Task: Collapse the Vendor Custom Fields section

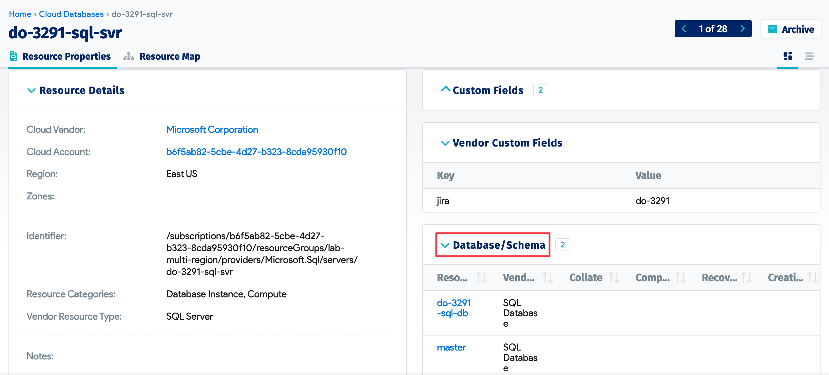Action: click(445, 143)
